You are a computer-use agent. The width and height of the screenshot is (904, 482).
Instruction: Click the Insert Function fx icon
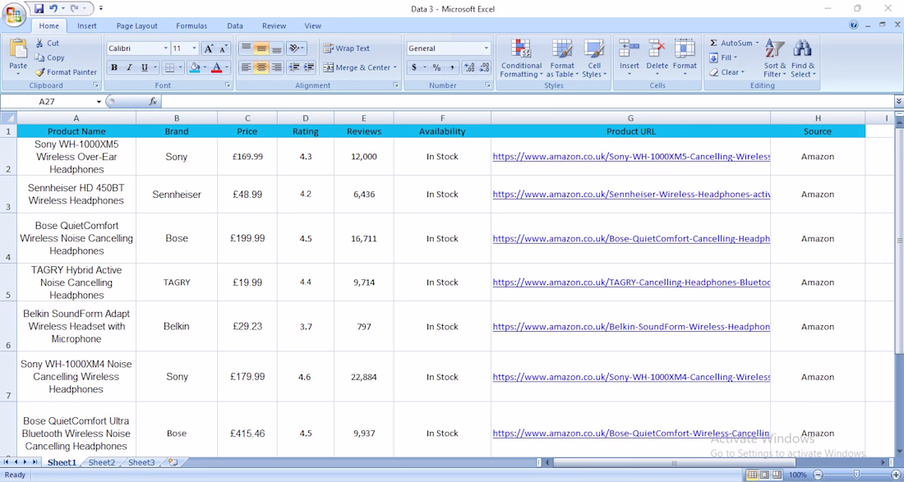click(153, 101)
